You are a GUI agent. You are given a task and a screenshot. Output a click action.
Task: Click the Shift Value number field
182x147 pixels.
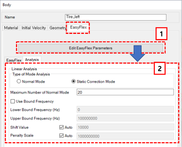tap(125, 127)
